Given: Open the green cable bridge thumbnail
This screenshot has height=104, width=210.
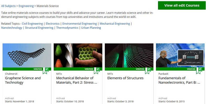Looking at the screenshot, I should click(x=129, y=55).
